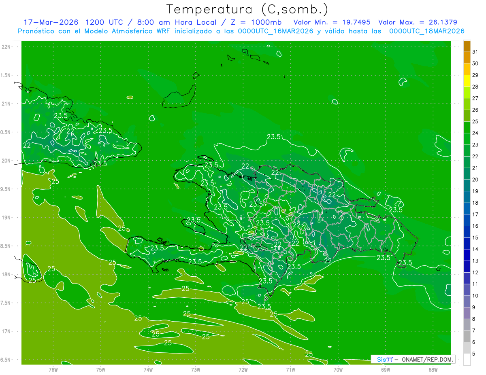
Task: Click the '21N' latitude axis label
Action: pyautogui.click(x=6, y=104)
